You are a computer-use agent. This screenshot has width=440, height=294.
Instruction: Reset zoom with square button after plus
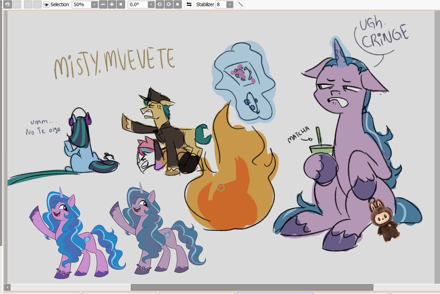[x=120, y=4]
